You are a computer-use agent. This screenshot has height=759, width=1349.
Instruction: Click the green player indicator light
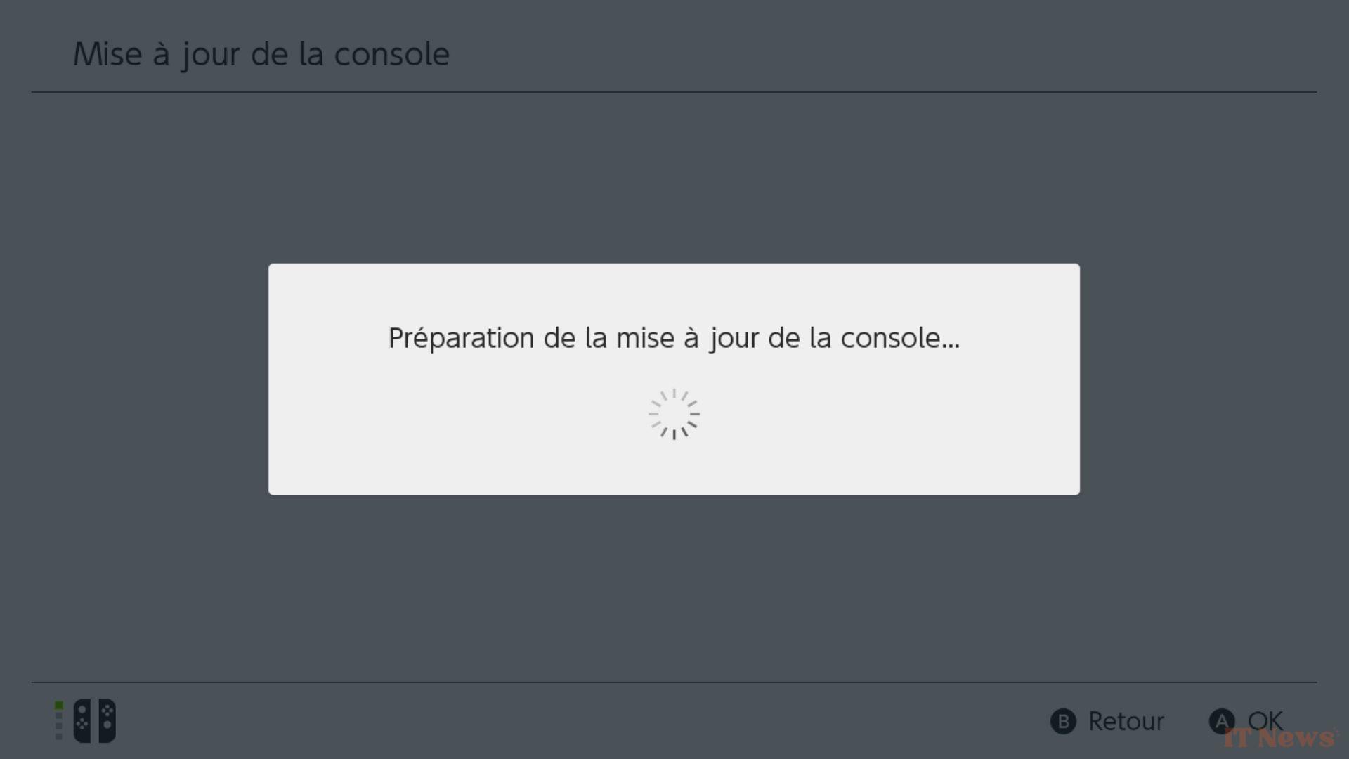click(x=59, y=705)
